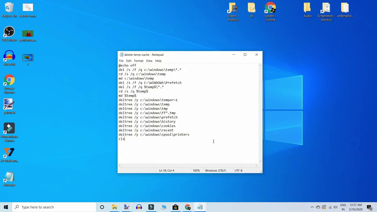377x212 pixels.
Task: Click the line 'deltree /y c:\windows\ff*.tmp'
Action: point(147,113)
